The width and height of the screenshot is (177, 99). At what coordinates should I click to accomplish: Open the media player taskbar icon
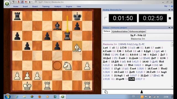tap(47, 97)
